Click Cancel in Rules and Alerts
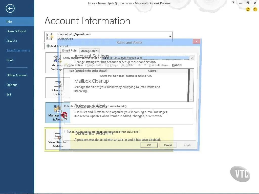This screenshot has height=194, width=259. (168, 145)
